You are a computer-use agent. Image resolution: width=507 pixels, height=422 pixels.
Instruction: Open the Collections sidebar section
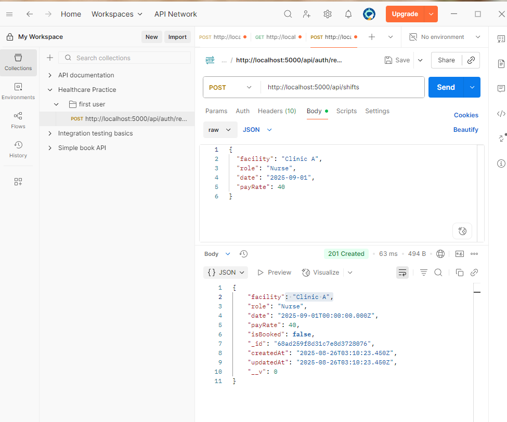[x=18, y=63]
